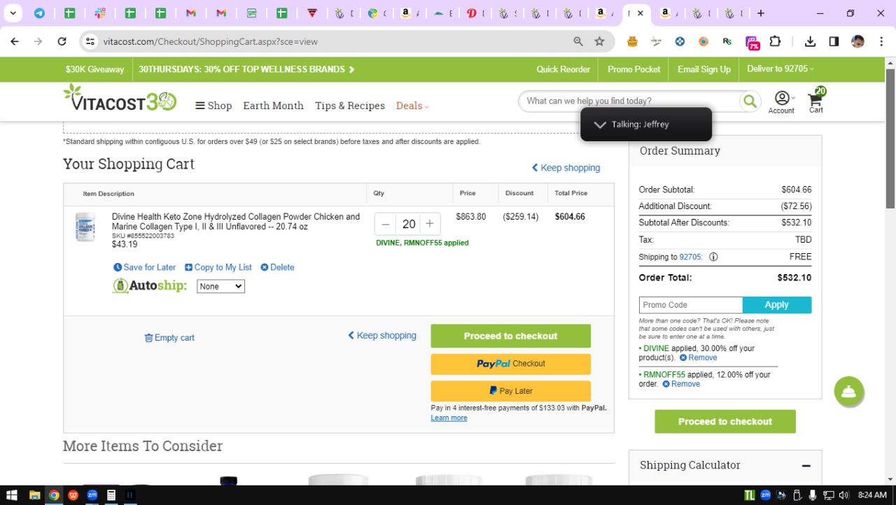Click the site search text field
This screenshot has height=505, width=896.
(x=630, y=101)
